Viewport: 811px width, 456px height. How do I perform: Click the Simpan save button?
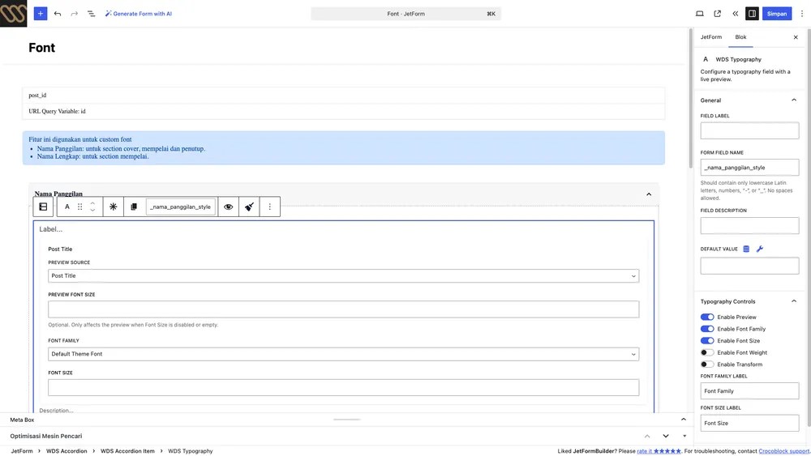coord(776,14)
